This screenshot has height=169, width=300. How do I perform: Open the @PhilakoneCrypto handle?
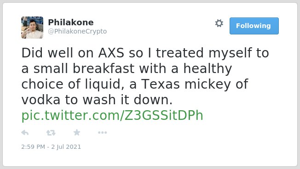pyautogui.click(x=77, y=31)
